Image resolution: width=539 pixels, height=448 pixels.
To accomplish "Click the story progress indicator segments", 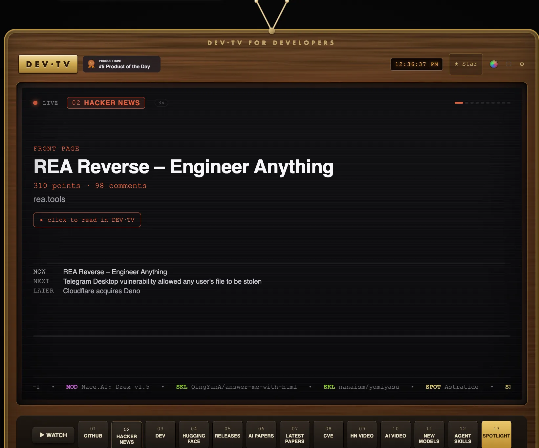I will (483, 103).
